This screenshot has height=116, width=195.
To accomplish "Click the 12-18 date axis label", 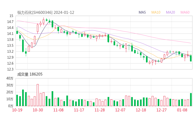I will [x=141, y=110].
